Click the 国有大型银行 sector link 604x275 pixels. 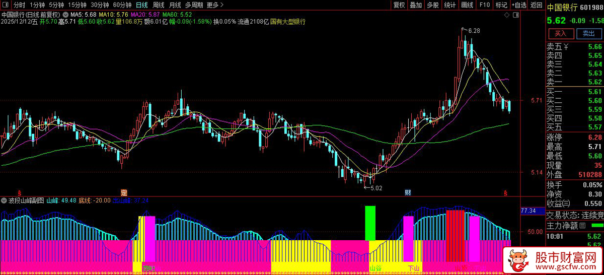[x=288, y=22]
